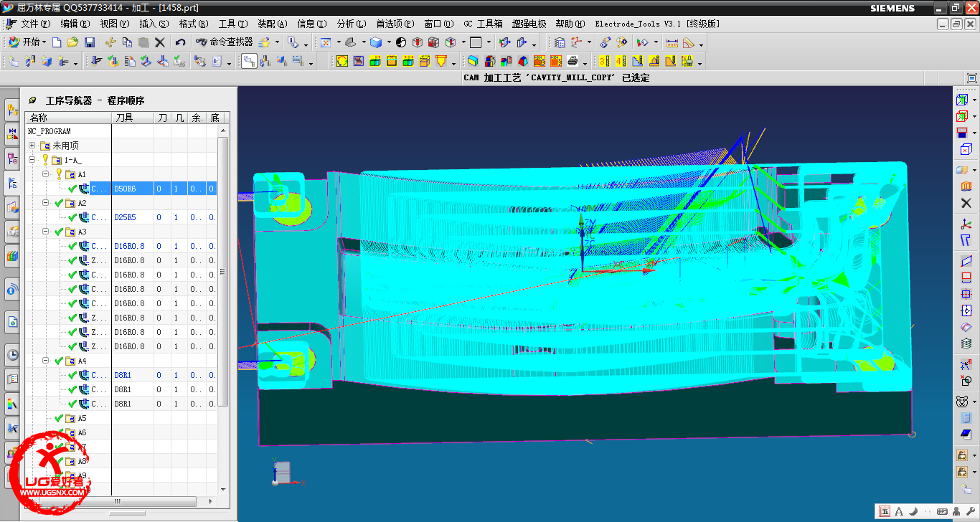
Task: Click the Electrode_Tools V3.1 menu
Action: 657,24
